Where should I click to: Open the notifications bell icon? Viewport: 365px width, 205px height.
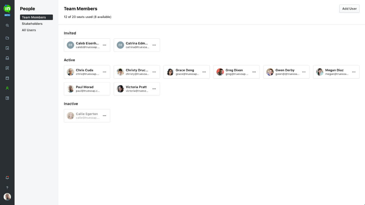pyautogui.click(x=7, y=178)
